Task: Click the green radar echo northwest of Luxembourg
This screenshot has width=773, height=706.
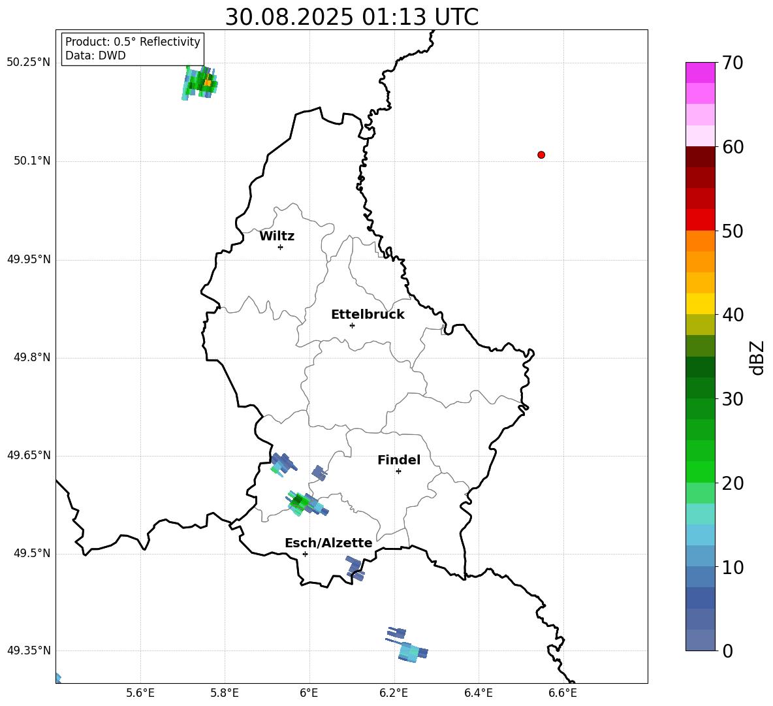Action: click(200, 83)
